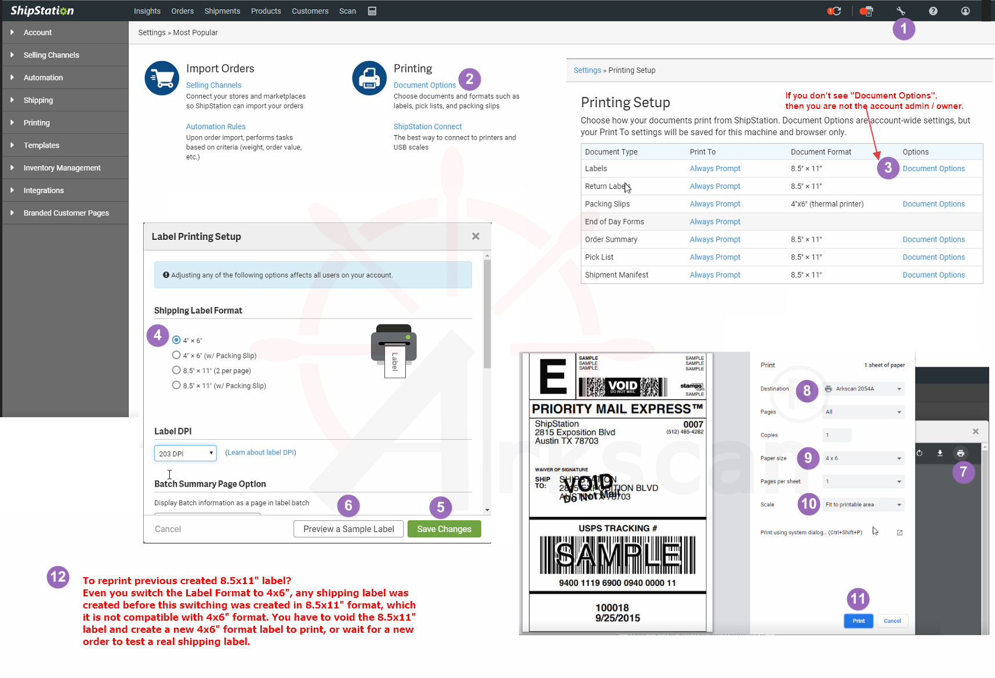
Task: Open the calculator icon in top navigation
Action: click(x=372, y=11)
